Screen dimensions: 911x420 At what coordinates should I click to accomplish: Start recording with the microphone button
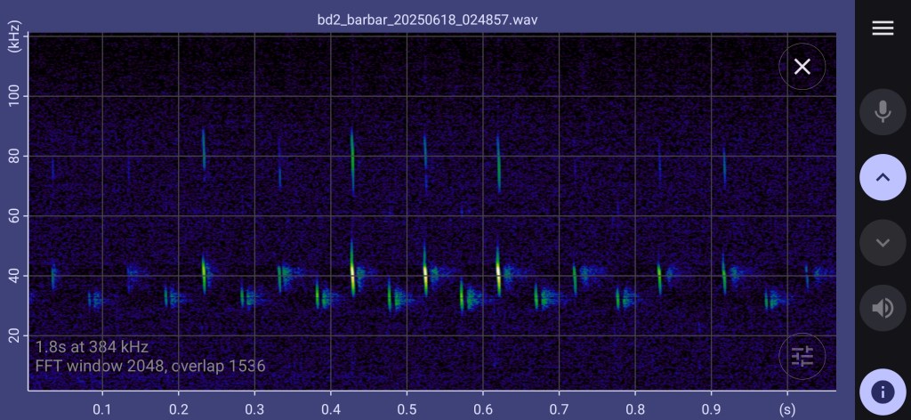[x=882, y=111]
